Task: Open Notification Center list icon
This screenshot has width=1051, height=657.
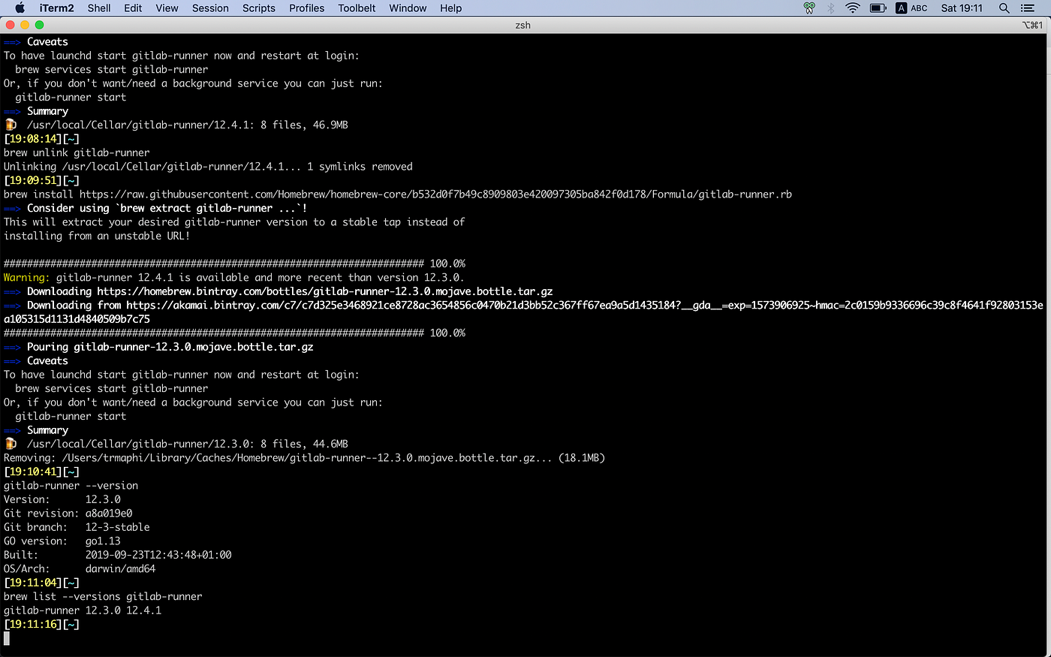Action: pos(1028,8)
